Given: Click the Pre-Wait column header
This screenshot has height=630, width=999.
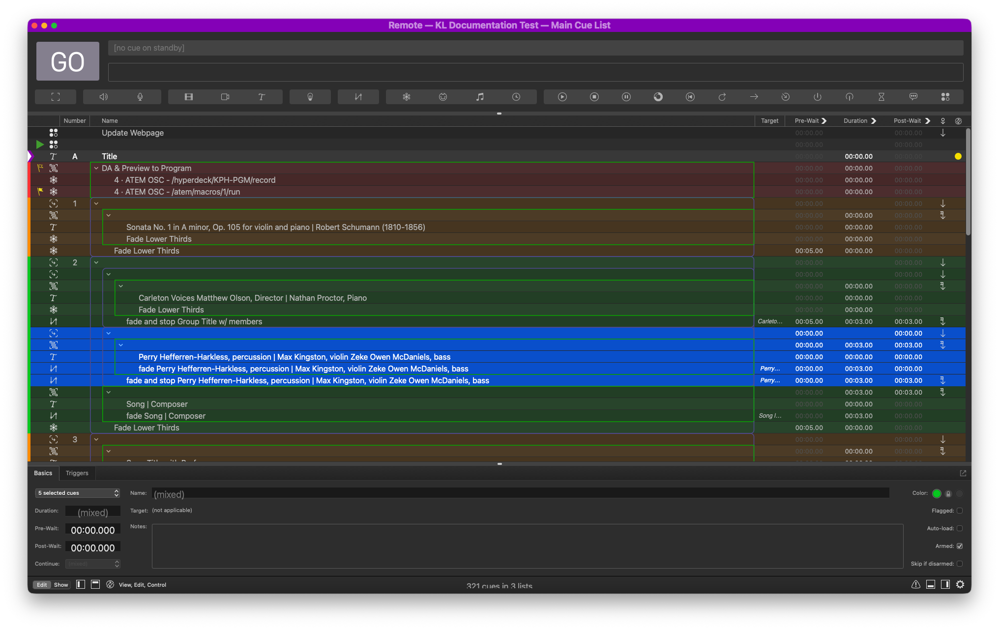Looking at the screenshot, I should click(x=810, y=121).
